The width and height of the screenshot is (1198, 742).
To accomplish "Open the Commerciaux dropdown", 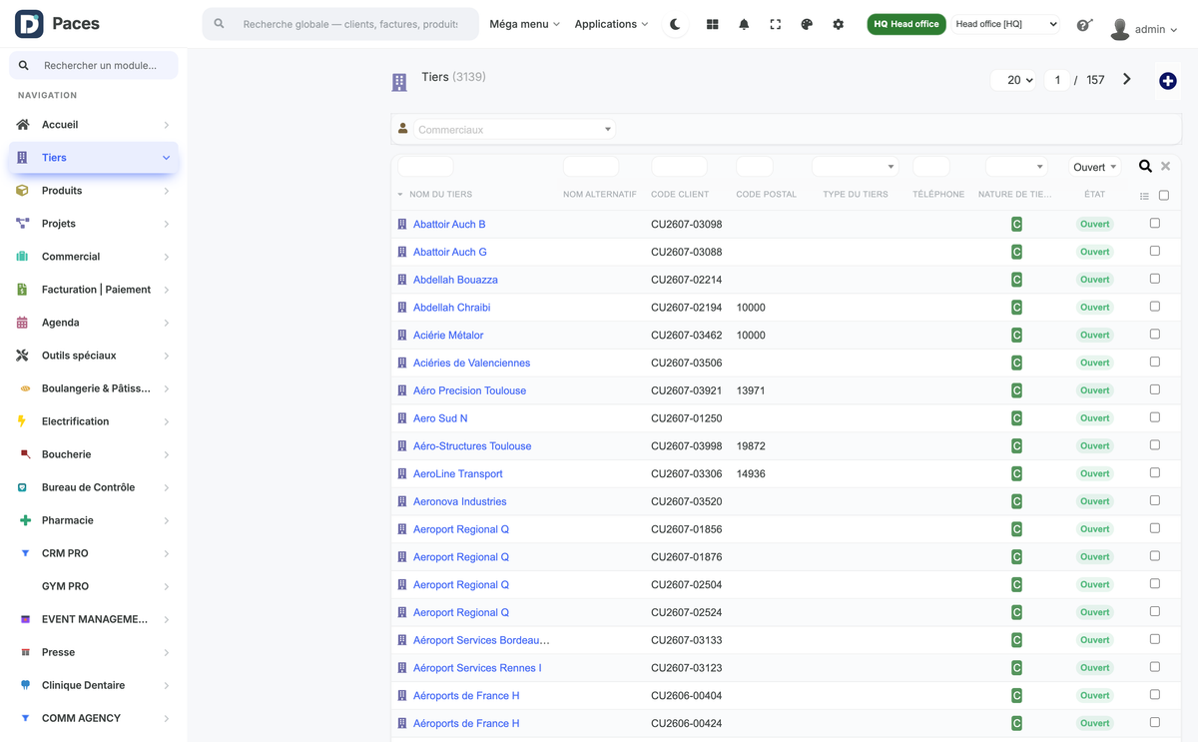I will 514,129.
